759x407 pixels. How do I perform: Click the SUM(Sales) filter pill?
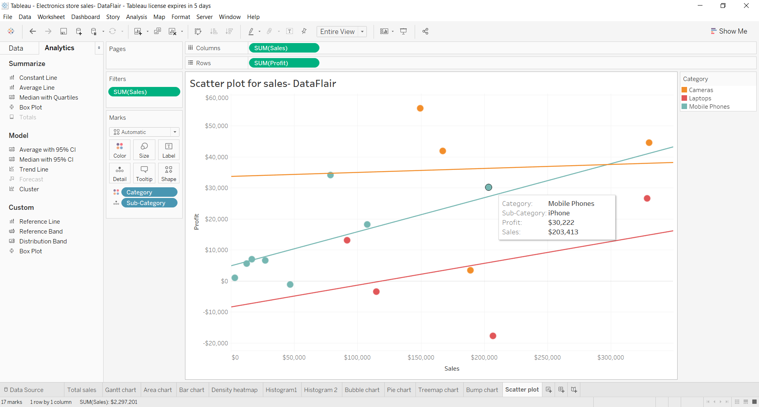[x=144, y=92]
